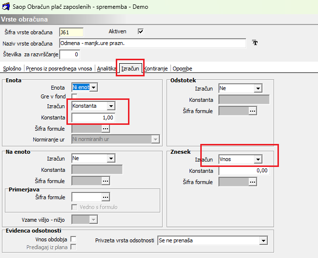The height and width of the screenshot is (258, 318).
Task: Enable the Gre v fond checkbox
Action: point(74,96)
